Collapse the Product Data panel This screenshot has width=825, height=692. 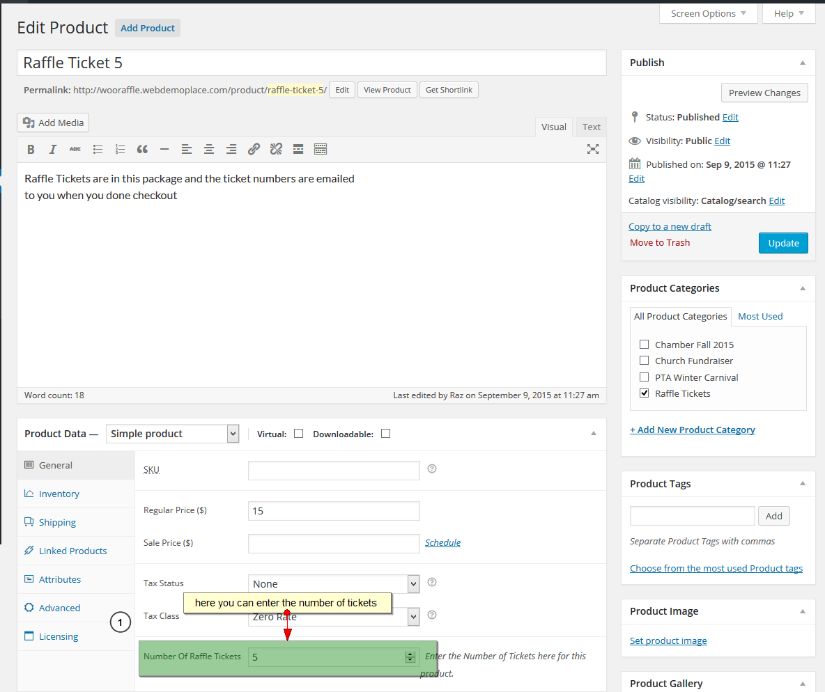[x=594, y=433]
